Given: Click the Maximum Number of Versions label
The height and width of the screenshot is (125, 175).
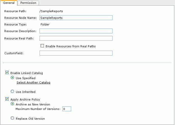Looking at the screenshot, I should point(38,109).
